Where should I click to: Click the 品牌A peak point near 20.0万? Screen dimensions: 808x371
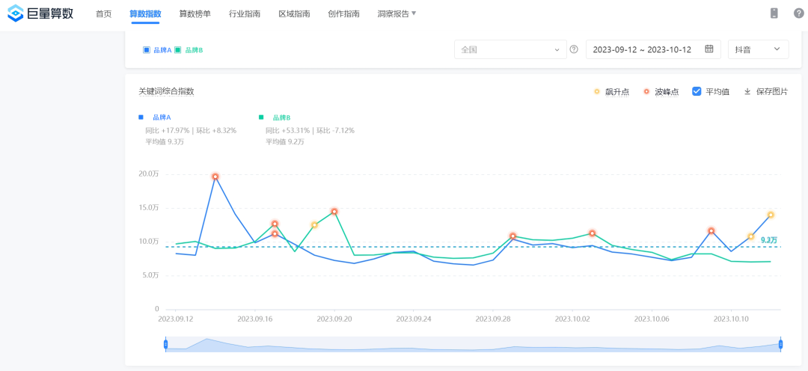[x=215, y=177]
